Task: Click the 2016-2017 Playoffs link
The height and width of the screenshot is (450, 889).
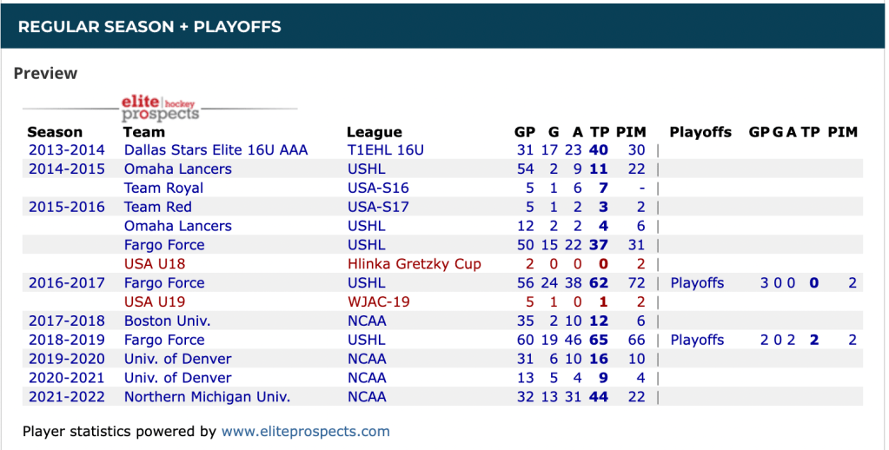Action: (697, 283)
